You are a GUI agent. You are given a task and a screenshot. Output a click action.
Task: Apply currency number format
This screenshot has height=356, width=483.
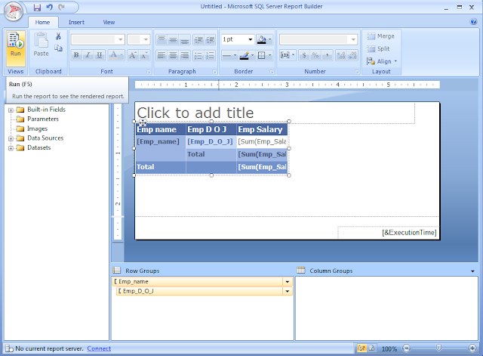click(x=304, y=55)
